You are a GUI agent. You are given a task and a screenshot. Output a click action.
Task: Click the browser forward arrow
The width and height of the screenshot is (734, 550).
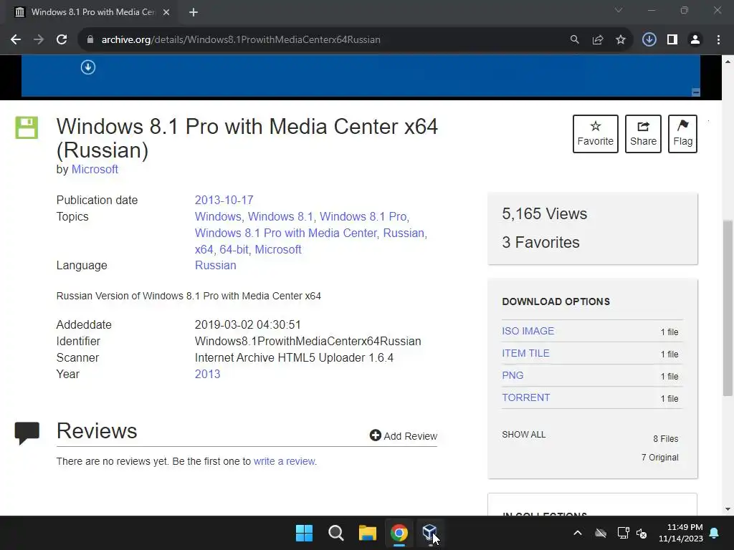39,40
